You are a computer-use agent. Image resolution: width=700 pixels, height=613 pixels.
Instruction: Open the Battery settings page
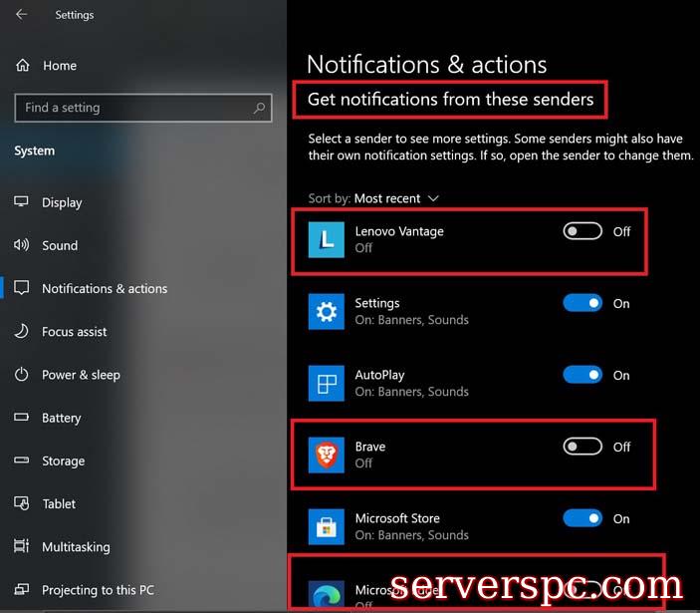pos(61,418)
